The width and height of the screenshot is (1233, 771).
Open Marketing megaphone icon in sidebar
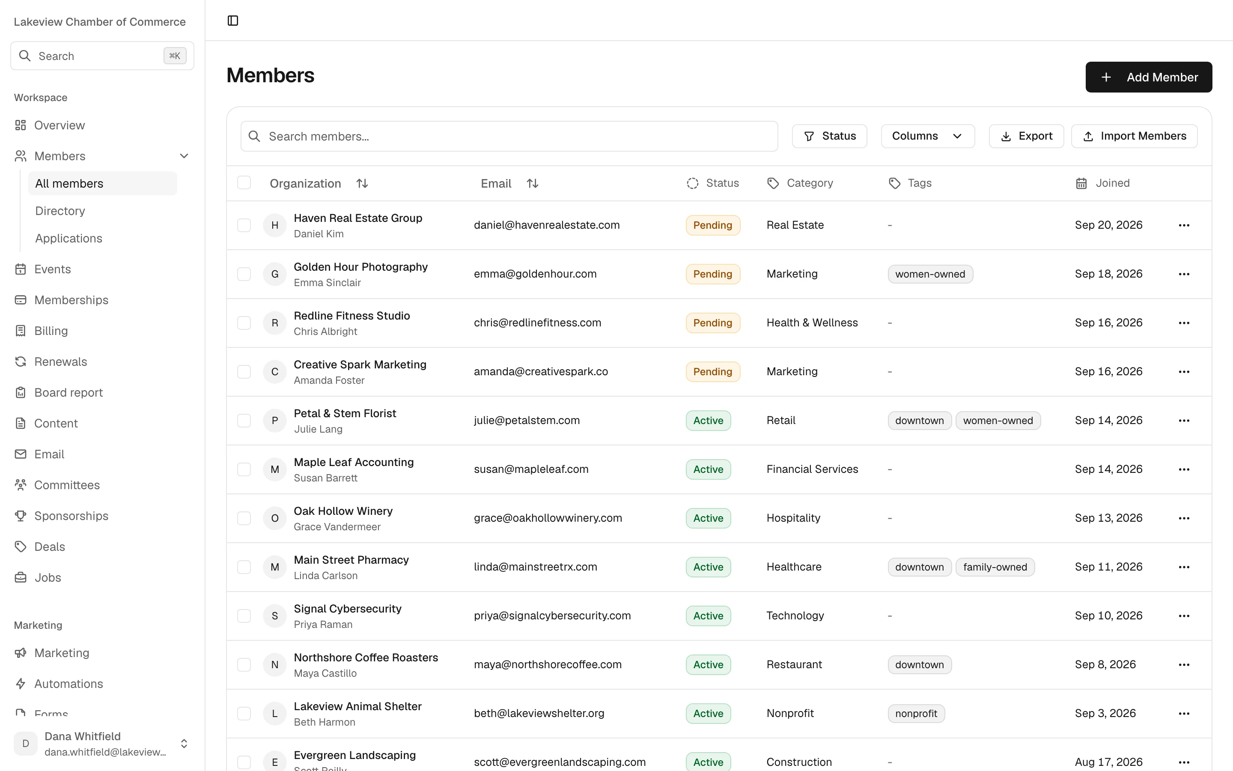coord(21,653)
